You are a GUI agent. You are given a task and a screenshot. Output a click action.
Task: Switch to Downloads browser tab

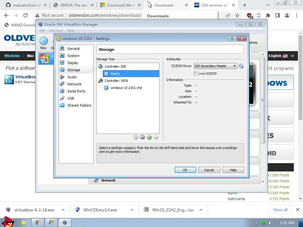(x=167, y=5)
